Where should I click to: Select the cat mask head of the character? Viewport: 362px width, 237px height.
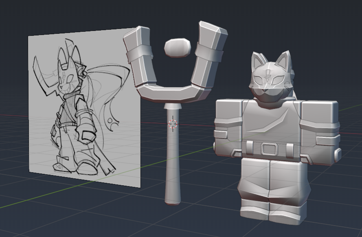270,77
